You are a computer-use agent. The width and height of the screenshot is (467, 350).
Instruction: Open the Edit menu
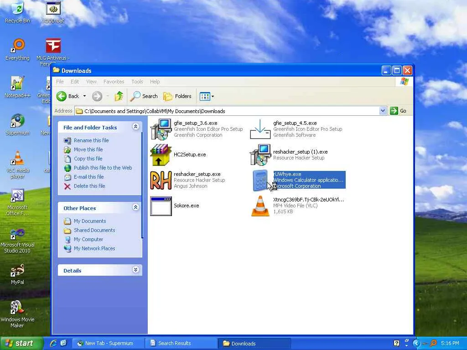[x=75, y=82]
